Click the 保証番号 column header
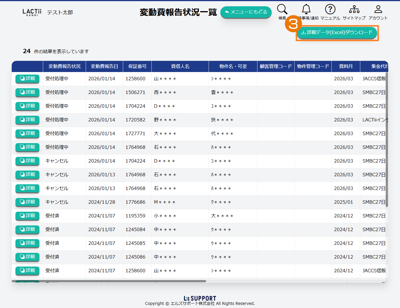This screenshot has width=400, height=308. (137, 66)
